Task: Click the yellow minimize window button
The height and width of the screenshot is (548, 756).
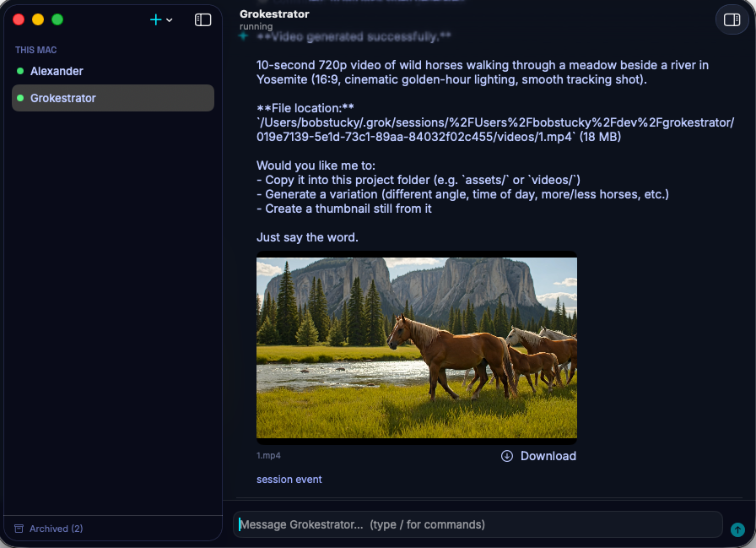Action: [x=38, y=19]
